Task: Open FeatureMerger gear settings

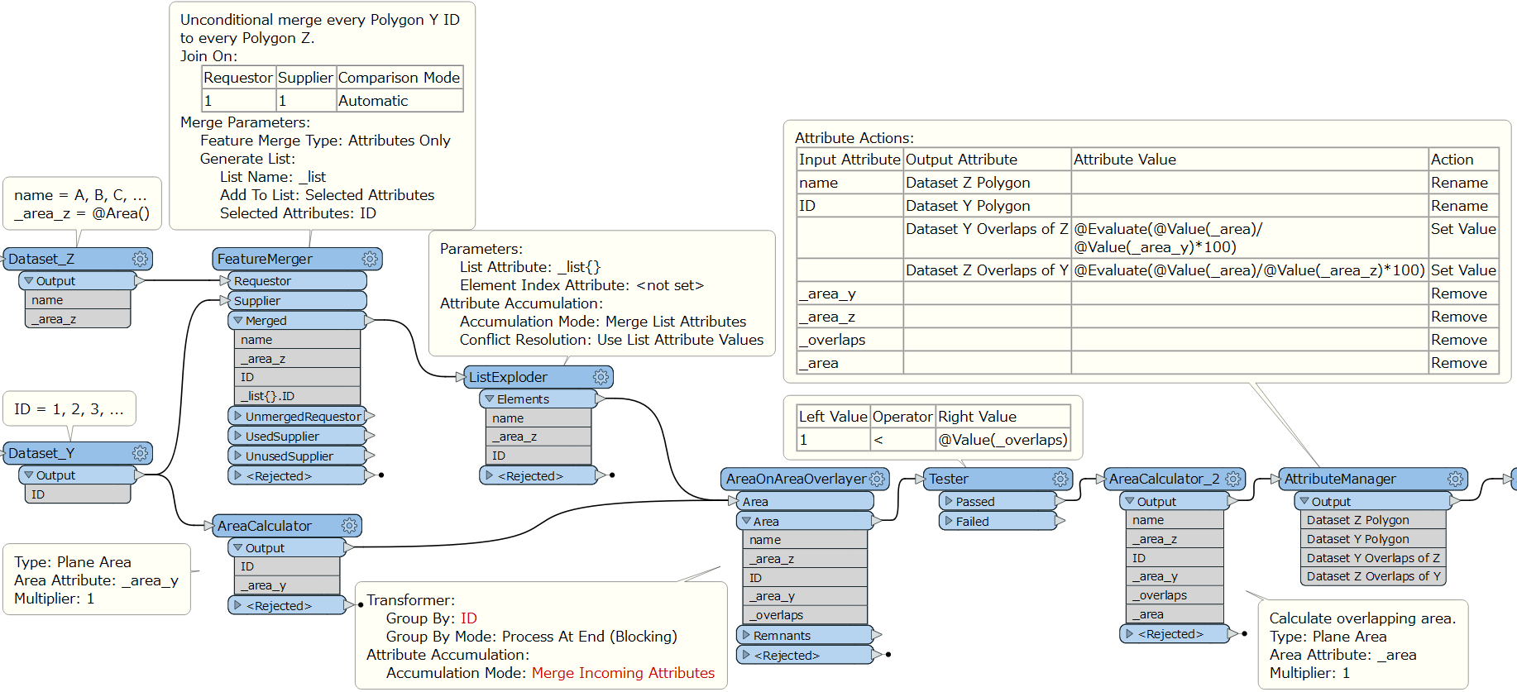Action: coord(370,259)
